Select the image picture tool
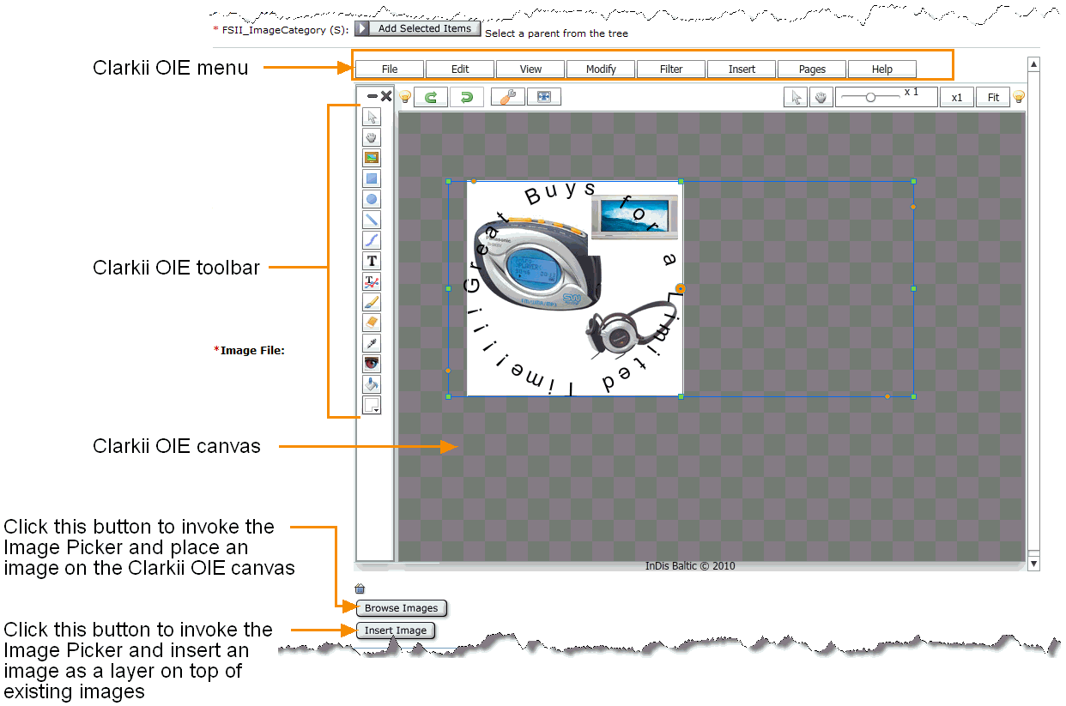1066x706 pixels. pyautogui.click(x=372, y=159)
